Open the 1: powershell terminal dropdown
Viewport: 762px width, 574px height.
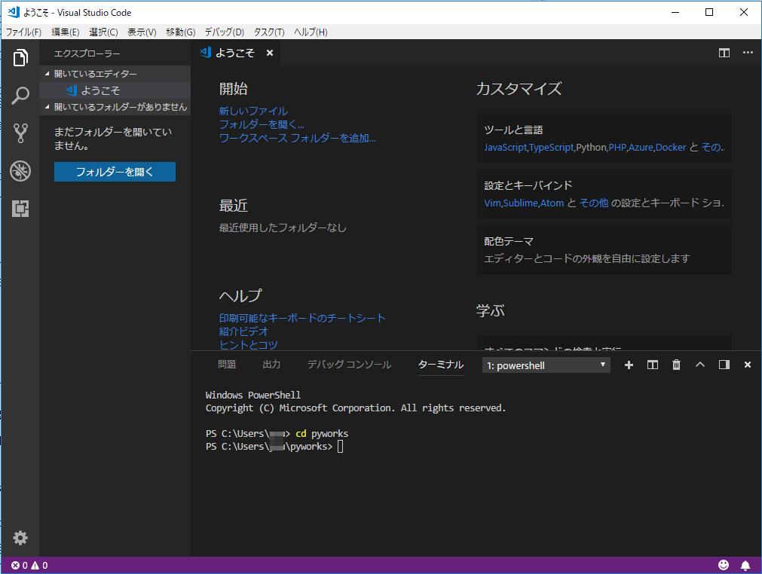(545, 365)
